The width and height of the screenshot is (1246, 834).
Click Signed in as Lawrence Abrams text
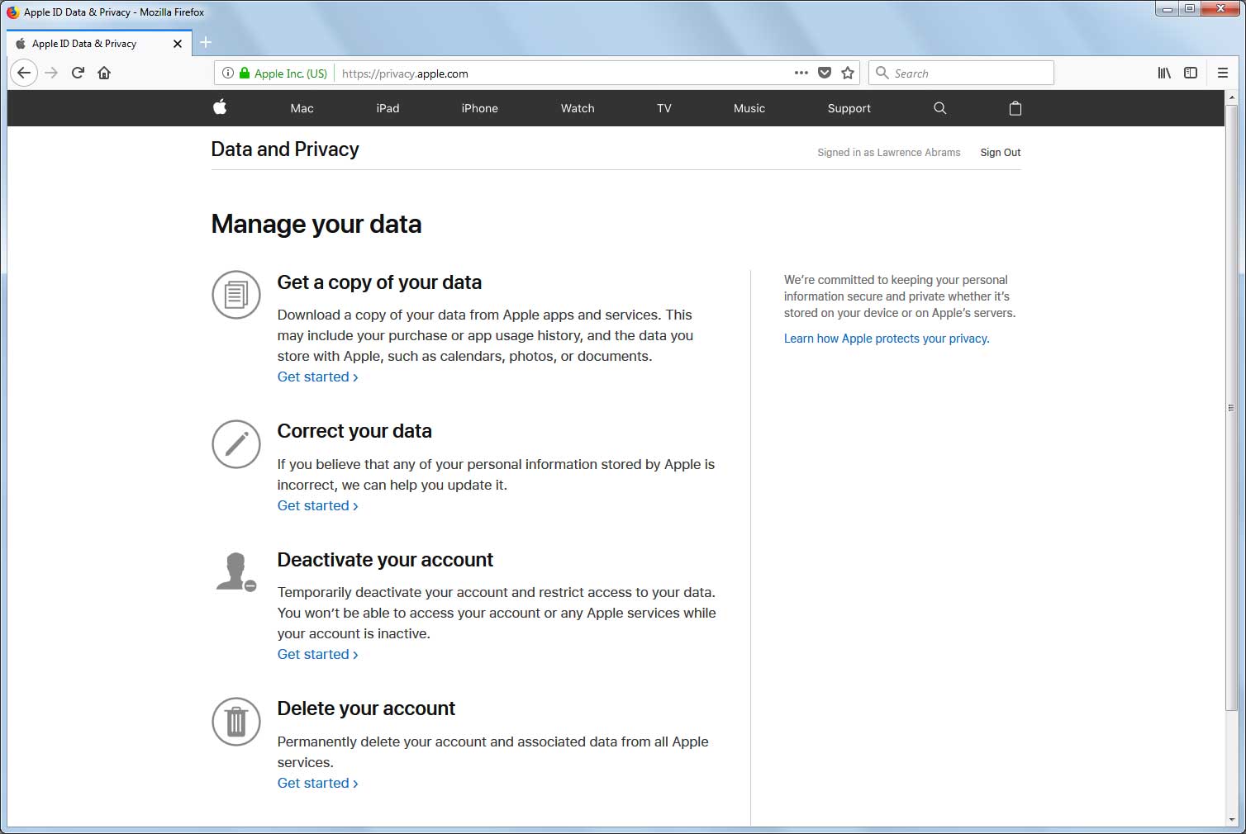point(889,152)
